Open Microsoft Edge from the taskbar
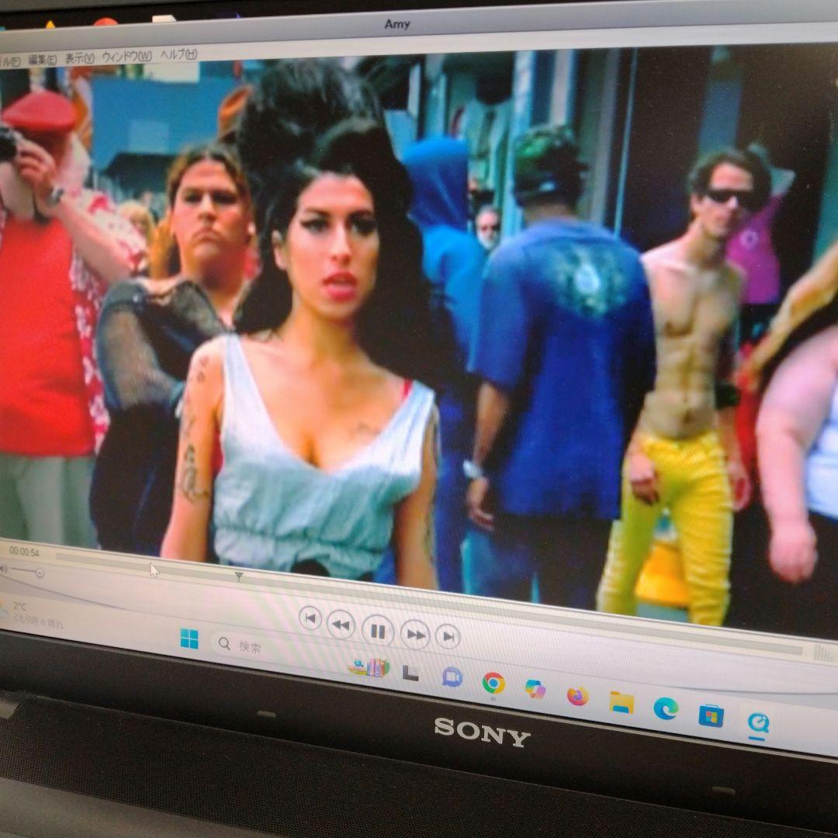 click(x=667, y=708)
